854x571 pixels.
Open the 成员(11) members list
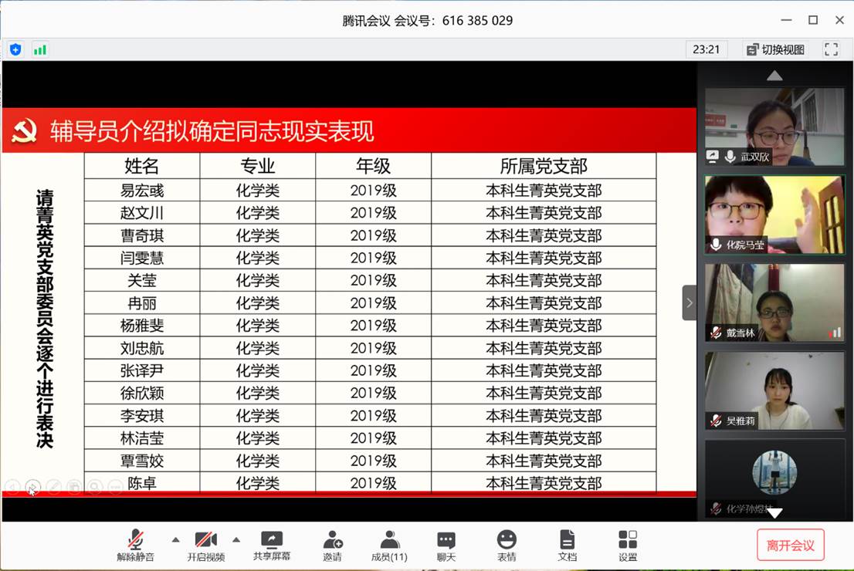(x=389, y=545)
